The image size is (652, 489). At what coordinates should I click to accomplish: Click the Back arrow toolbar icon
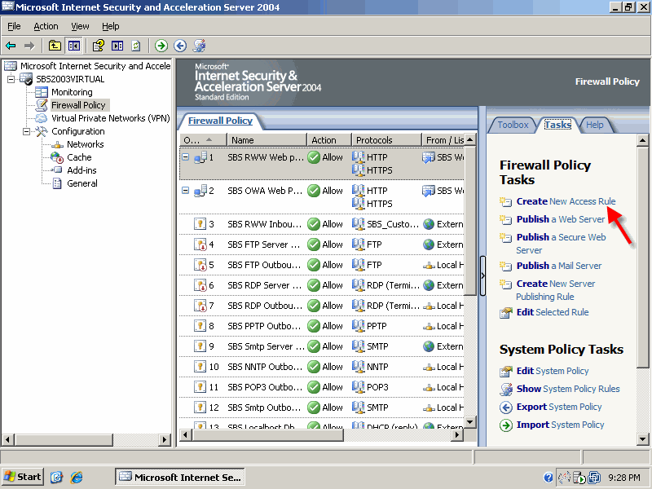click(x=11, y=46)
